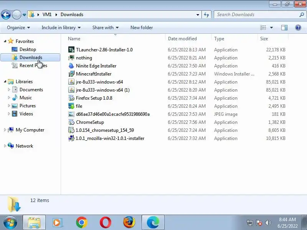Click the d66ae37d46e00a1 JPEG image icon
The image size is (307, 230).
(x=71, y=114)
